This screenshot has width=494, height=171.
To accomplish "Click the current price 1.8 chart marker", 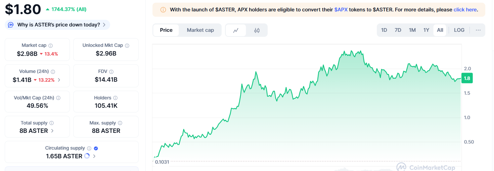I will click(x=467, y=78).
